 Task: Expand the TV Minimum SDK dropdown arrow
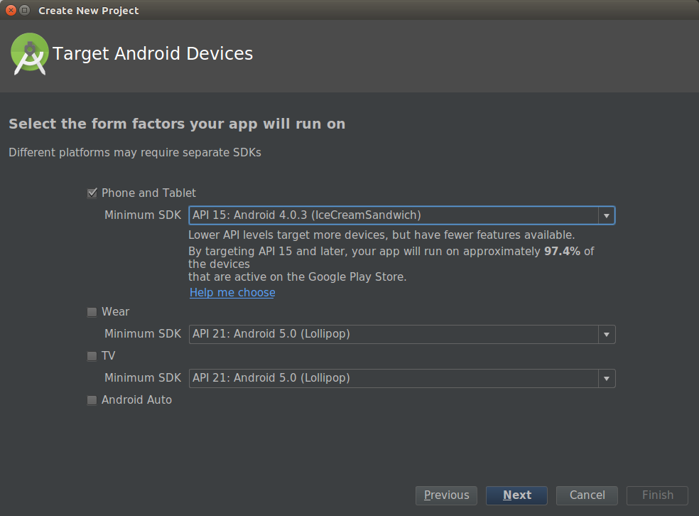(x=606, y=378)
